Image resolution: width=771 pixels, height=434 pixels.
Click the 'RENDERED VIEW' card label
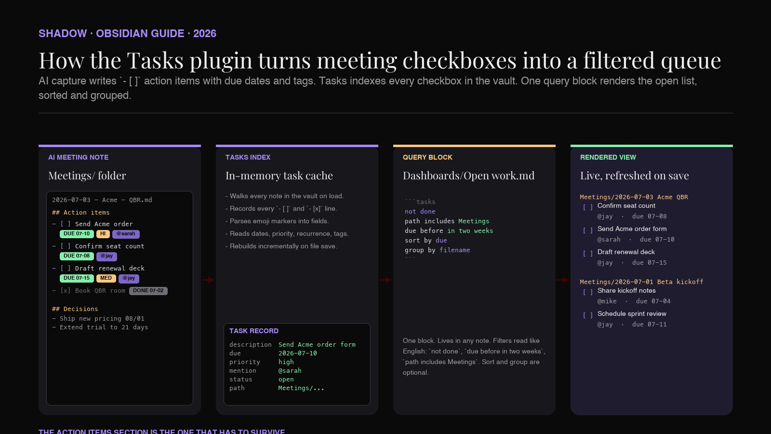[x=608, y=157]
